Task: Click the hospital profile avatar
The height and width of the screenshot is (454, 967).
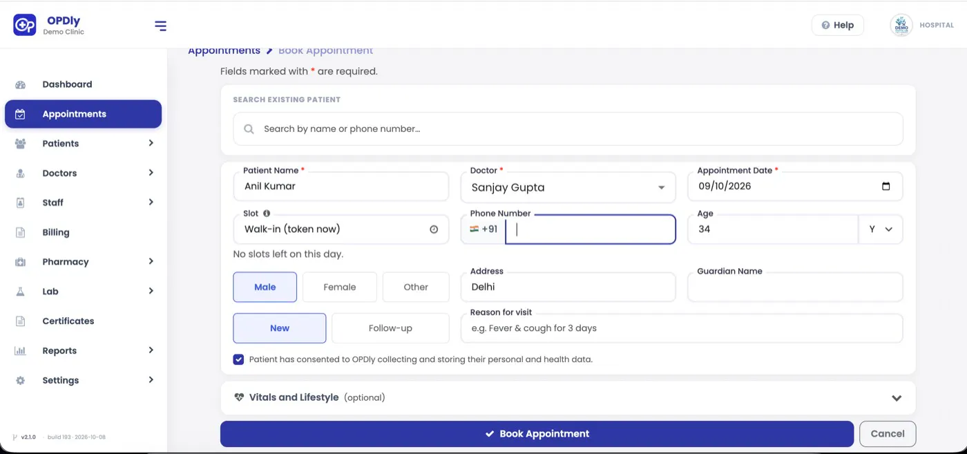Action: 901,25
